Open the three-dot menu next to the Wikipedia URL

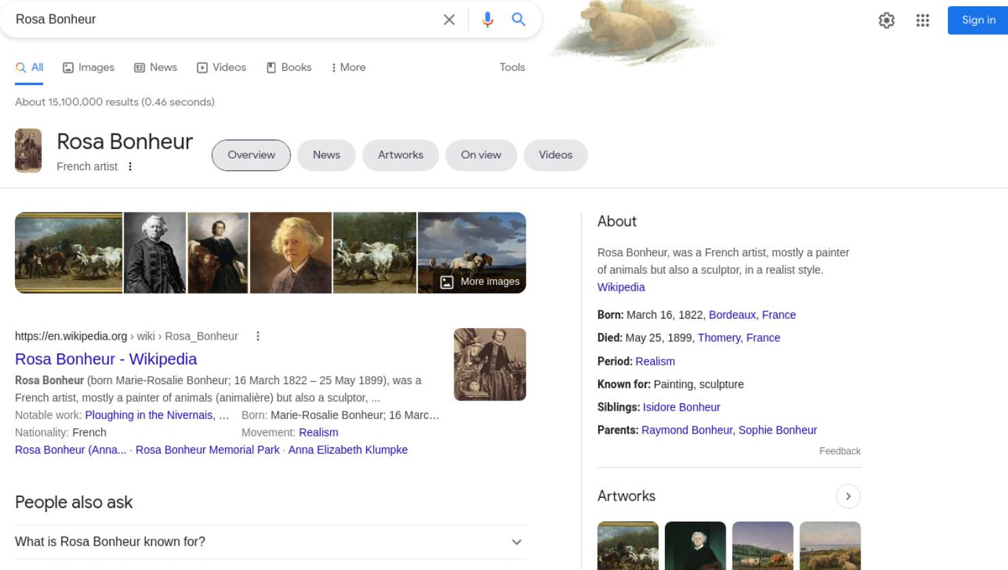point(258,336)
